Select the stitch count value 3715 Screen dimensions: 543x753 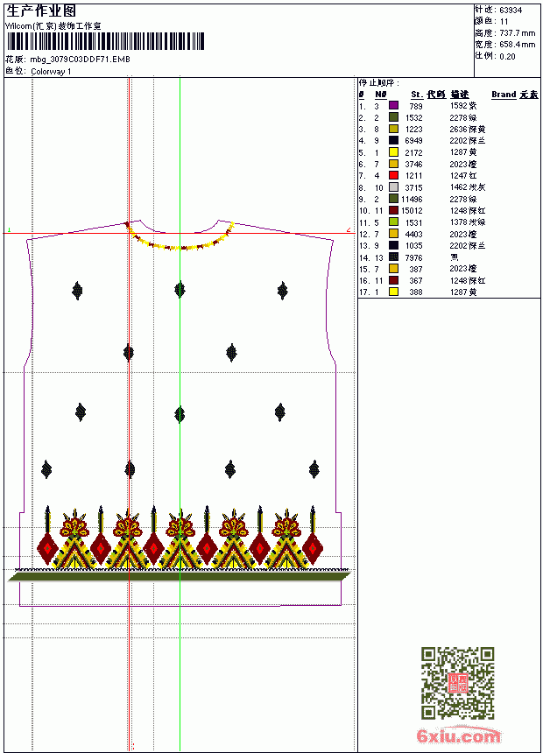[413, 187]
